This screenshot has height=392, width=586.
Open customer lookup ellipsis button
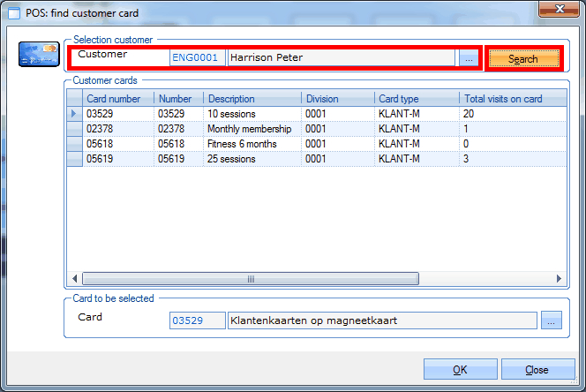[469, 58]
